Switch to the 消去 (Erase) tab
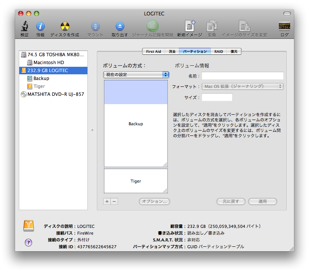Viewport: 309px width, 272px height. pyautogui.click(x=172, y=51)
